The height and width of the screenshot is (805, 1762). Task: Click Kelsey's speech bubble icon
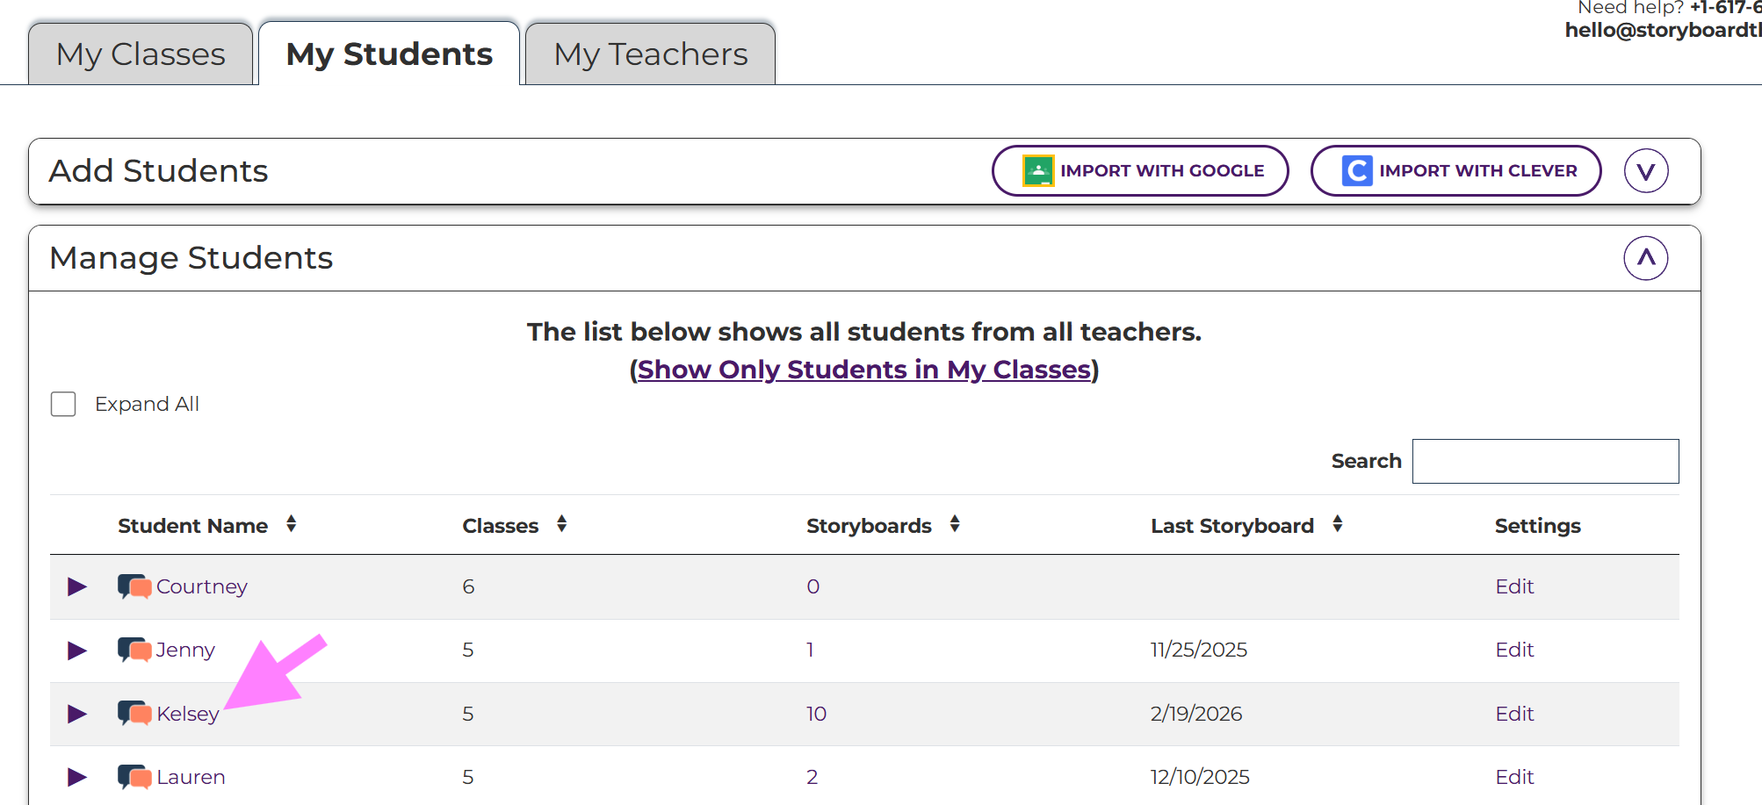click(134, 714)
